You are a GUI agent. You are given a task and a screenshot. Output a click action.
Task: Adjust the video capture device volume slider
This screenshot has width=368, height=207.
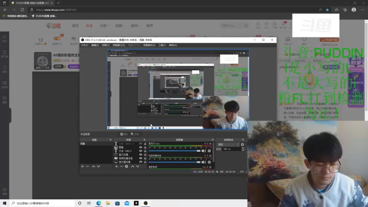174,162
